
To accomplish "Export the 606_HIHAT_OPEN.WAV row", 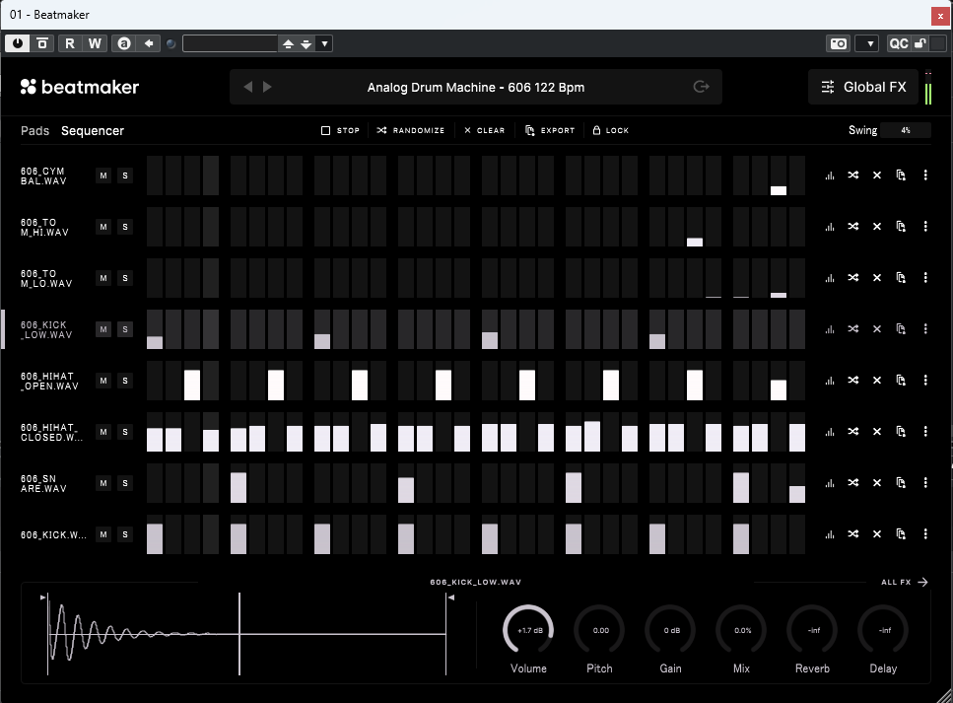I will [901, 380].
